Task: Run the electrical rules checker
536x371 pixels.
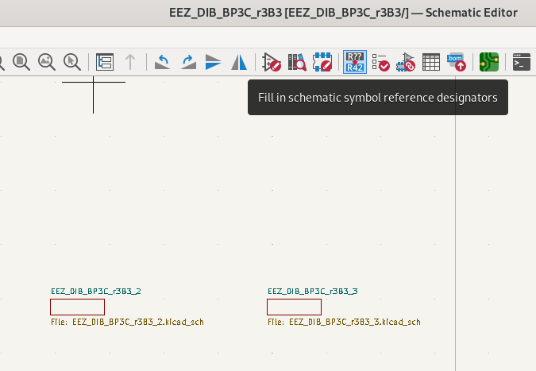Action: pos(380,62)
